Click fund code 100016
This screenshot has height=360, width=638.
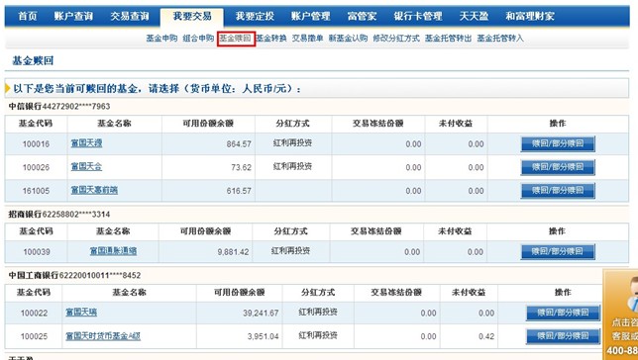tap(36, 143)
